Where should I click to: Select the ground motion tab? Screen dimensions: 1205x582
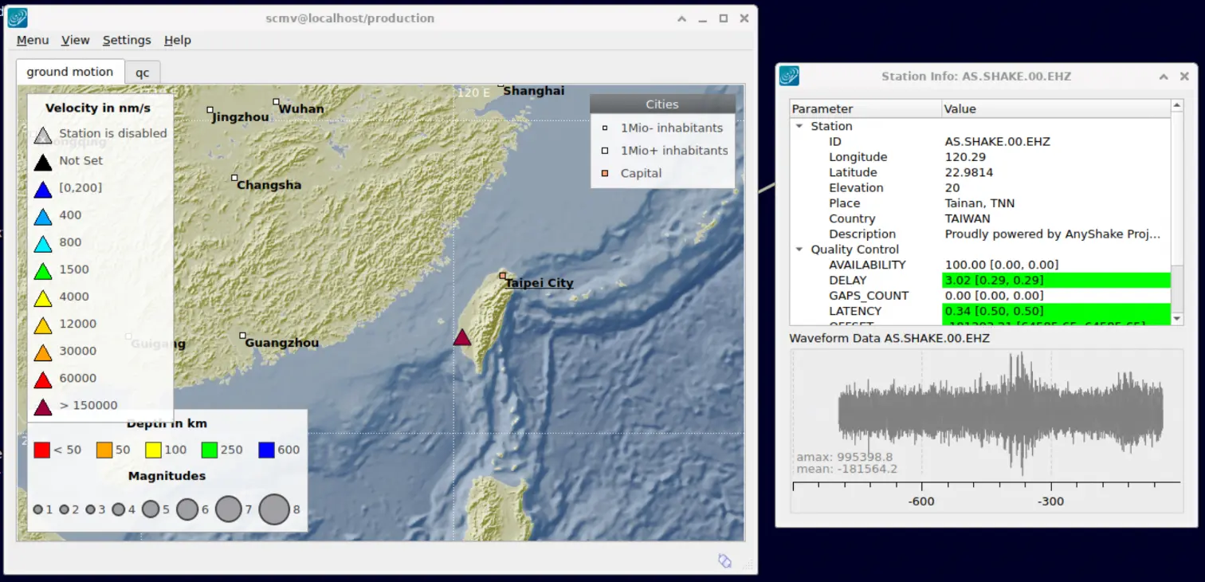(x=70, y=71)
